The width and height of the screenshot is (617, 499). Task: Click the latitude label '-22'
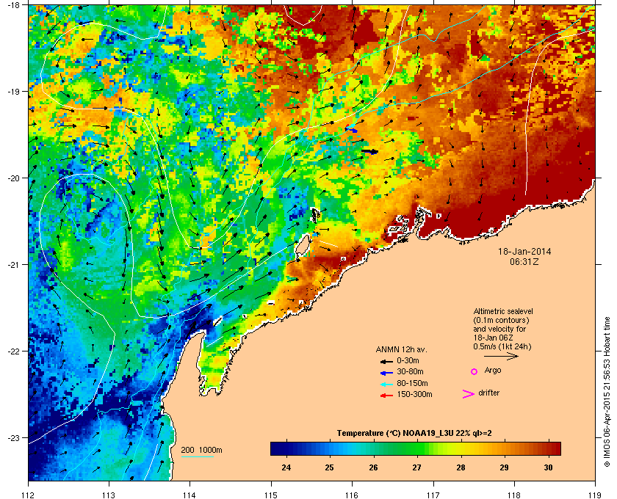(12, 351)
